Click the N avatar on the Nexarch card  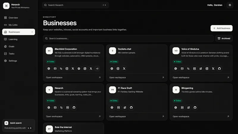click(x=49, y=90)
